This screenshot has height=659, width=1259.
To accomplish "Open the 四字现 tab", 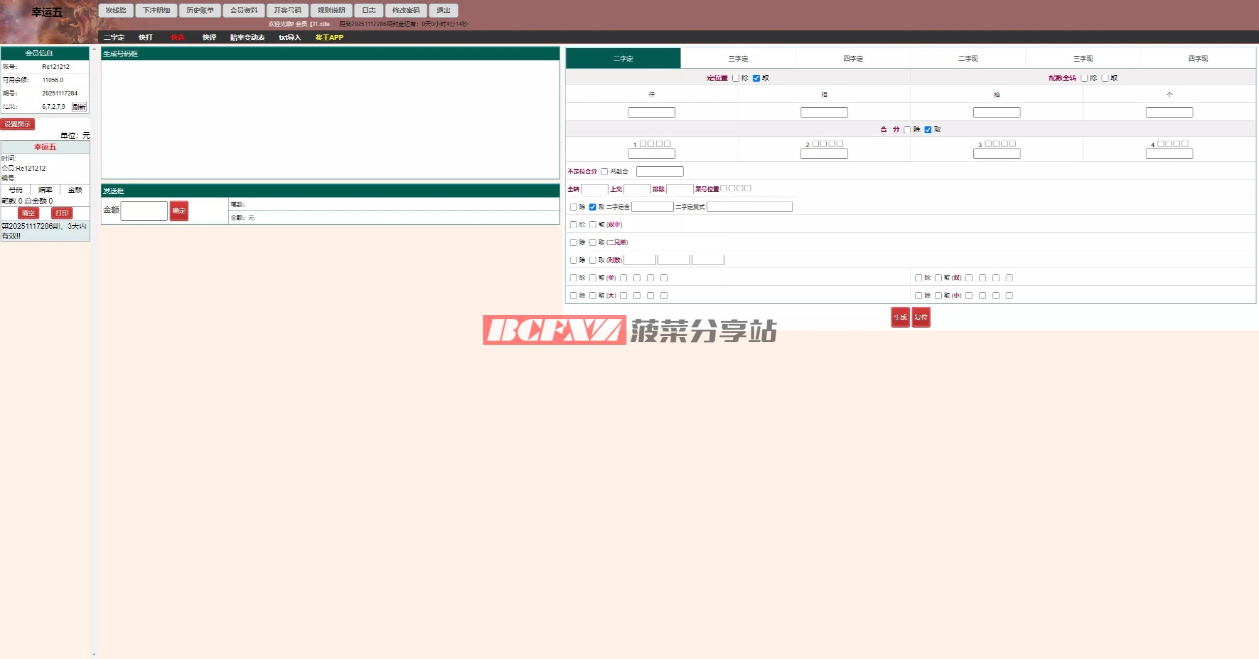I will tap(1198, 59).
